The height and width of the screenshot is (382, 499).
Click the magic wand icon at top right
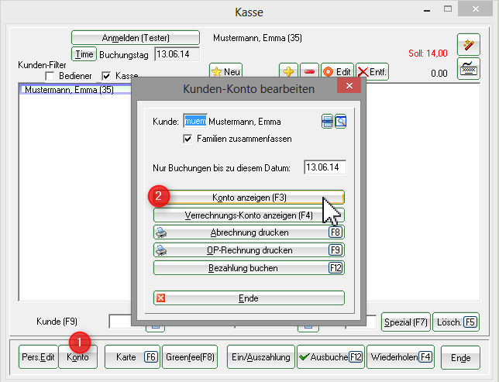467,46
